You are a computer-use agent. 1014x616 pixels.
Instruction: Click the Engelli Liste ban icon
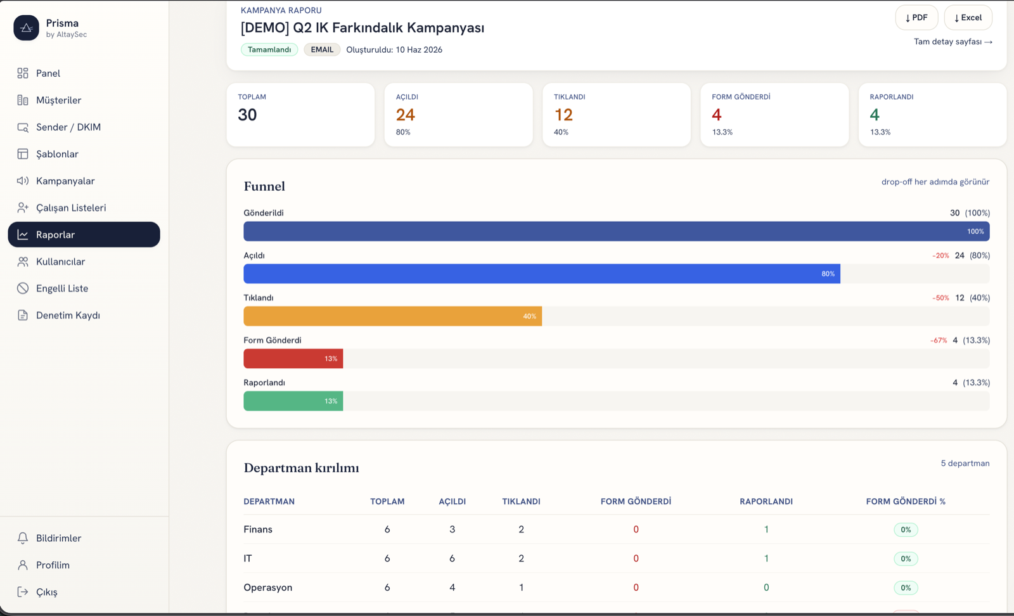pos(23,288)
